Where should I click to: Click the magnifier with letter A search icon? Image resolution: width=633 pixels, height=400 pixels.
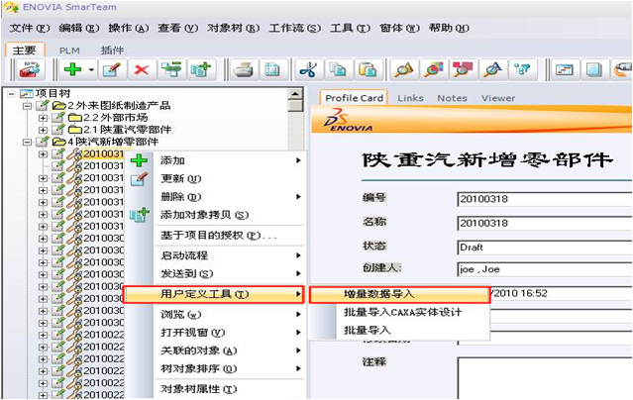click(x=493, y=70)
